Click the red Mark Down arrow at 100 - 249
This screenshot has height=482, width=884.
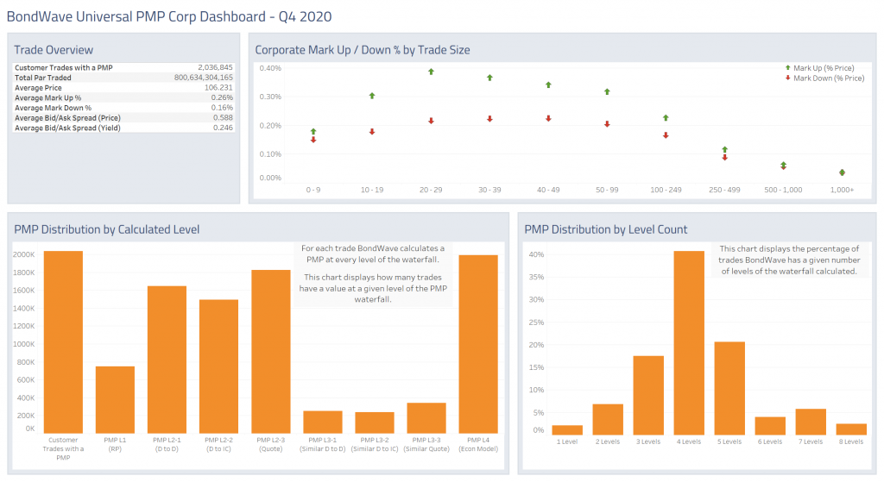pos(666,135)
